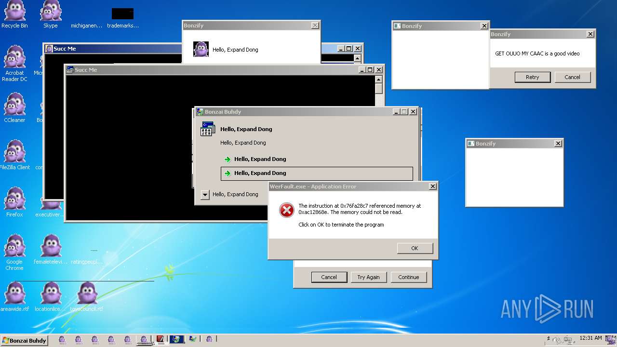Screen dimensions: 617x347
Task: Click Cancel next to Try Again
Action: [329, 277]
